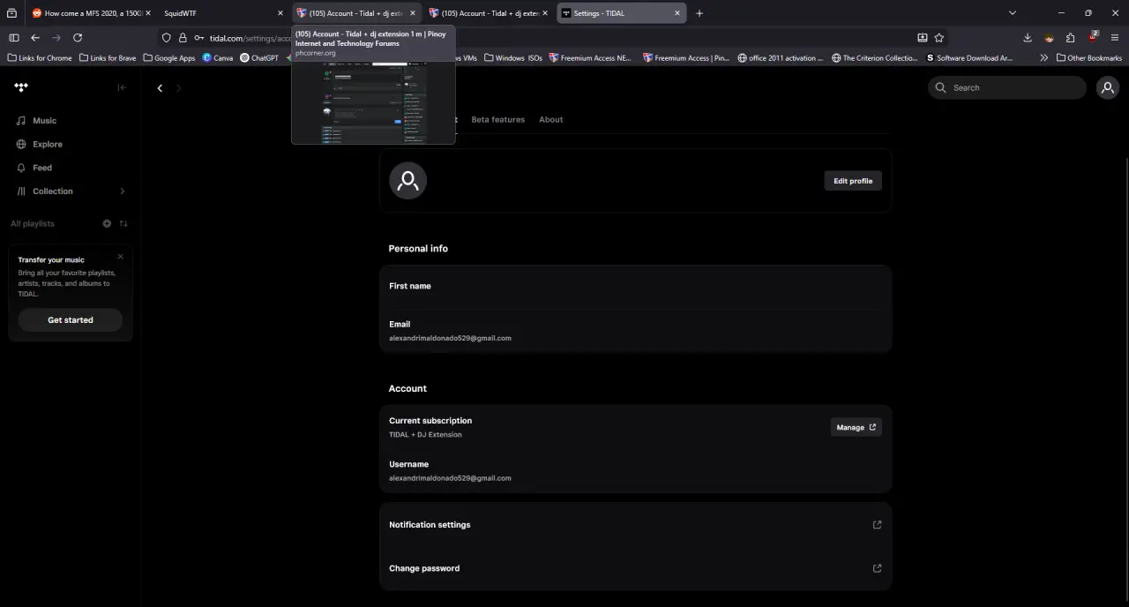Sort playlists using sort icon
The image size is (1129, 607).
(x=123, y=224)
